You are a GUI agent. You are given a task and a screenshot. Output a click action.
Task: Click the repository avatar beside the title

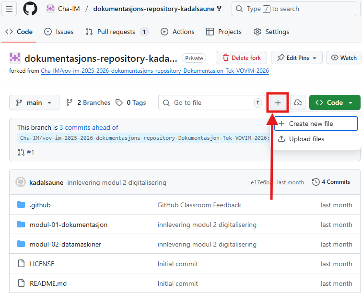[15, 58]
